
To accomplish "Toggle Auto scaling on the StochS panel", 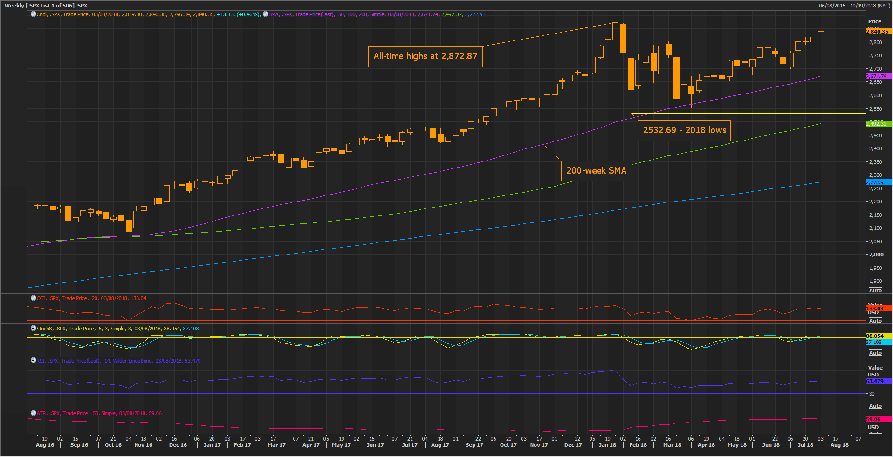I will click(x=875, y=353).
